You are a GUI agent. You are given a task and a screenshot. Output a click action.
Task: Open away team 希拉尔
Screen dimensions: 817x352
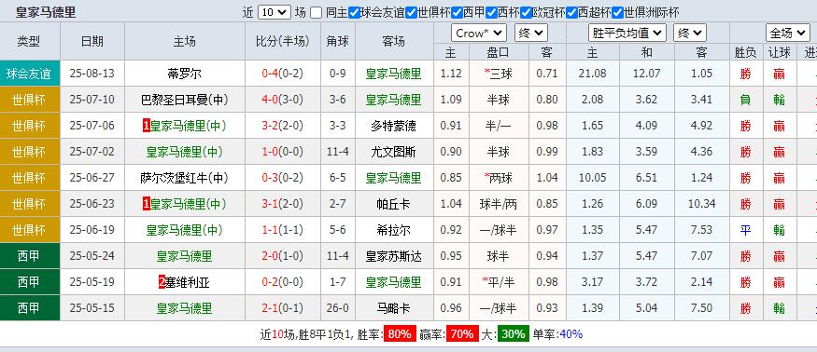(394, 230)
